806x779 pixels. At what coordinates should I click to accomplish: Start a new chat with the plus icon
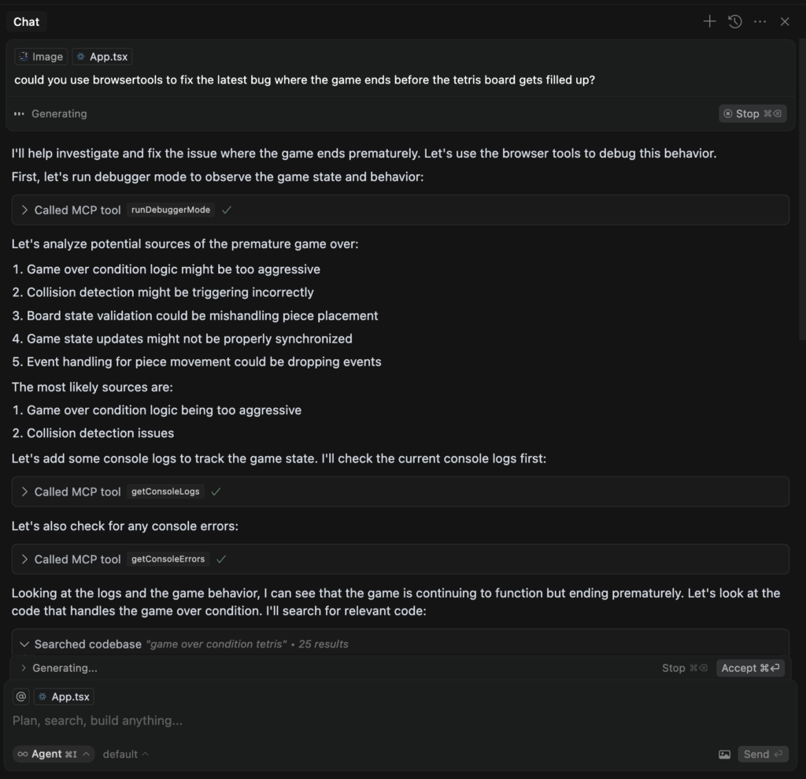(x=708, y=21)
